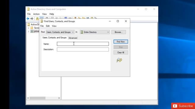Click into the Name input field

coord(83,44)
